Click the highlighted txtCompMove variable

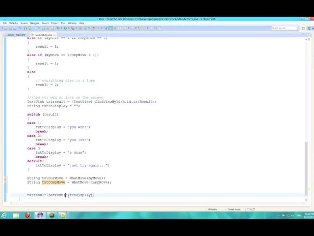[53, 182]
